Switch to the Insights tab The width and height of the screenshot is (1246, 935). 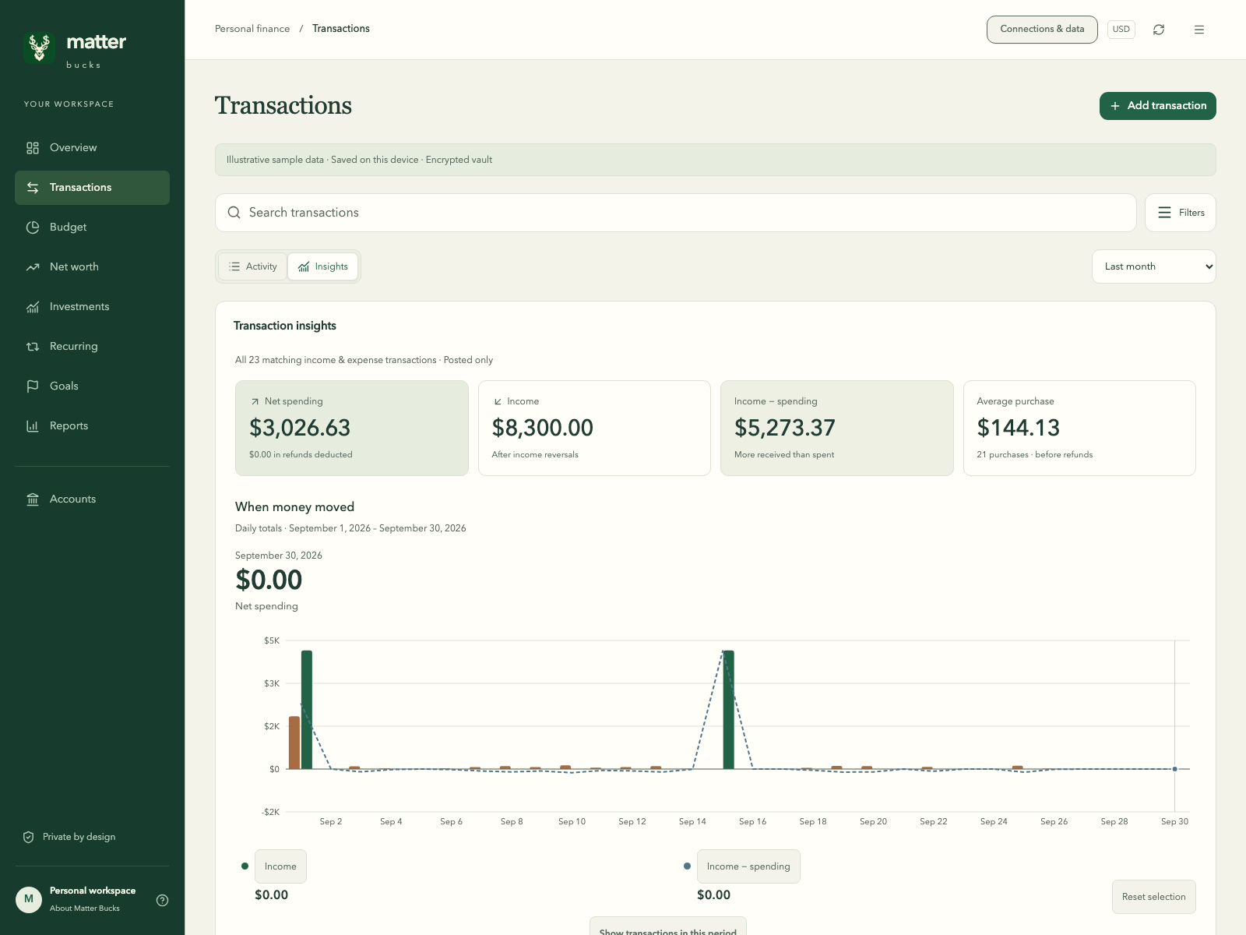point(323,266)
